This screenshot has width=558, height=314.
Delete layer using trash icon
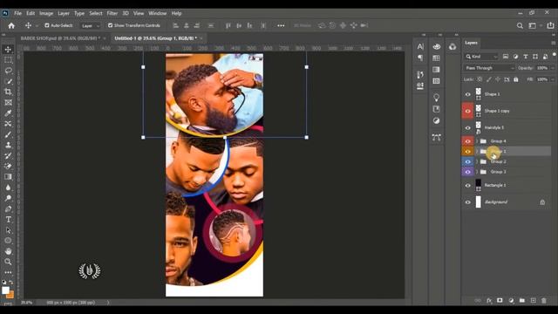(x=544, y=300)
